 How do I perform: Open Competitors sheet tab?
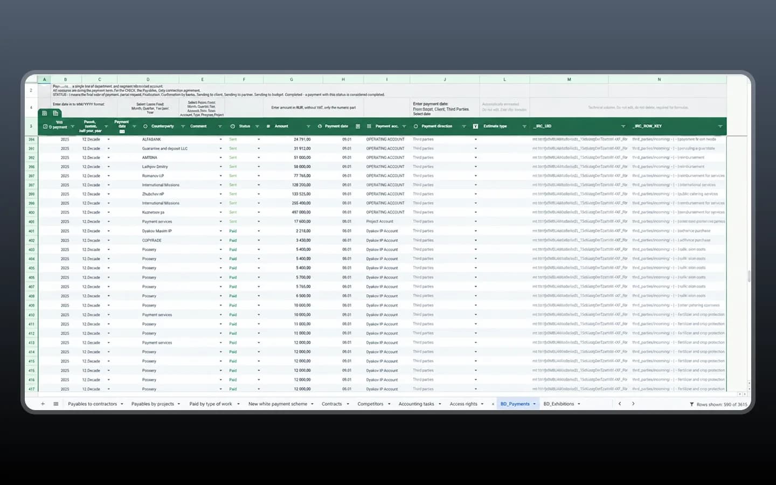370,404
